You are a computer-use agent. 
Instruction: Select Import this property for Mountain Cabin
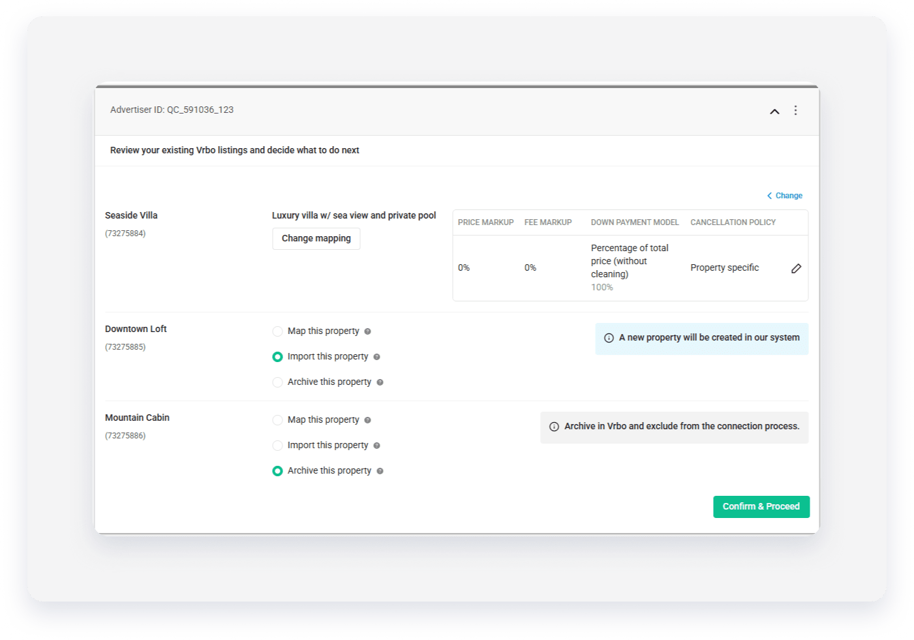coord(277,446)
